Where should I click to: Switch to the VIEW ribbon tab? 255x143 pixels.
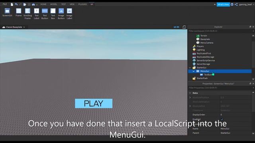(x=72, y=4)
